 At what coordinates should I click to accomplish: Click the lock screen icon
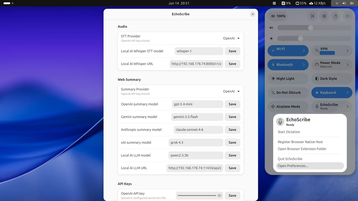[336, 16]
